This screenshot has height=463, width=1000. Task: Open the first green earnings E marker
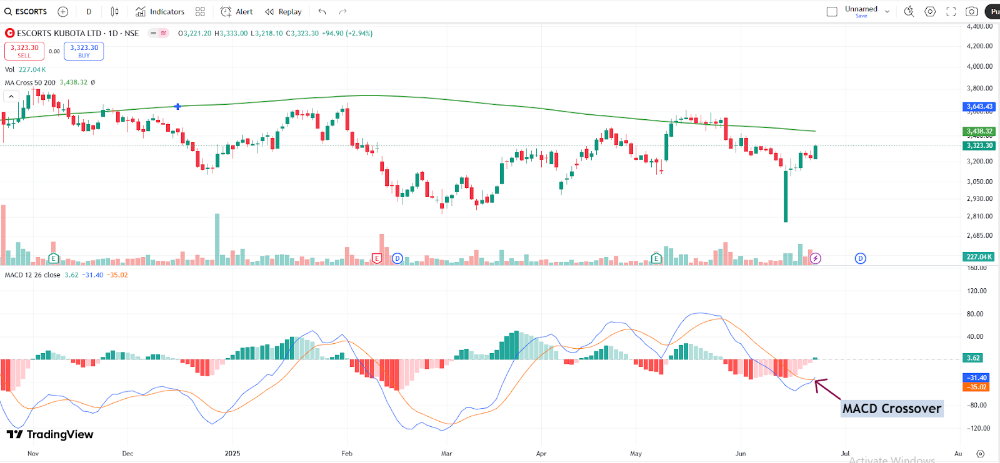pos(54,258)
